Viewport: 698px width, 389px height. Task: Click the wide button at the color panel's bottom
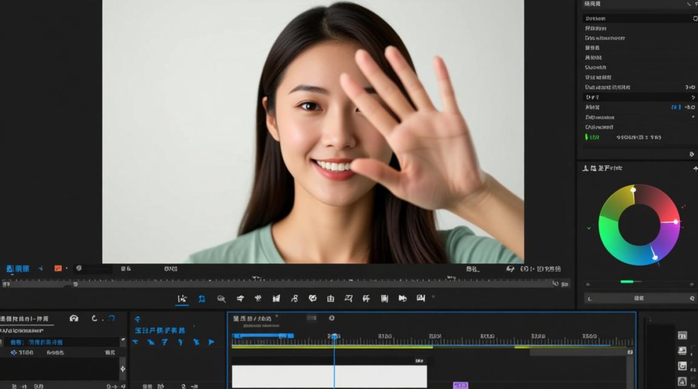click(x=640, y=298)
